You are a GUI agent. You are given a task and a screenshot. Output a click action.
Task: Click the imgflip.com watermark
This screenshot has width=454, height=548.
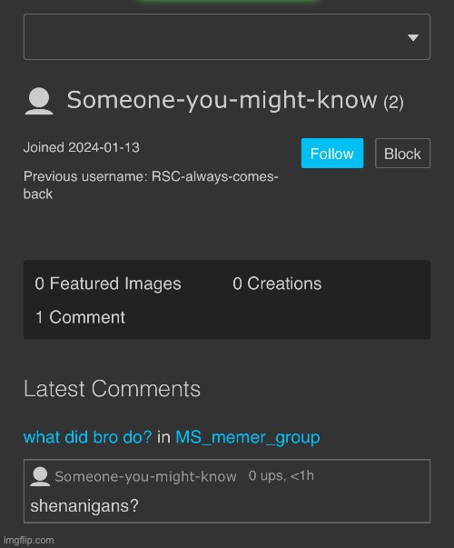coord(29,541)
